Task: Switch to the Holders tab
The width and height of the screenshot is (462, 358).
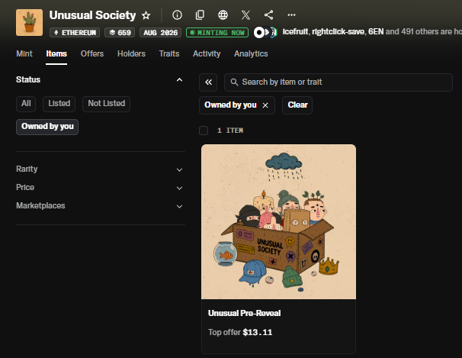Action: 131,53
